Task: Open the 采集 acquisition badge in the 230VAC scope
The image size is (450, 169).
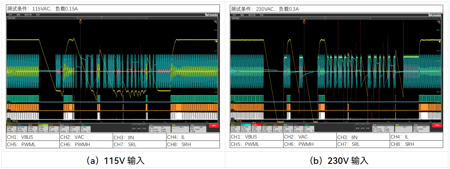Action: 421,128
